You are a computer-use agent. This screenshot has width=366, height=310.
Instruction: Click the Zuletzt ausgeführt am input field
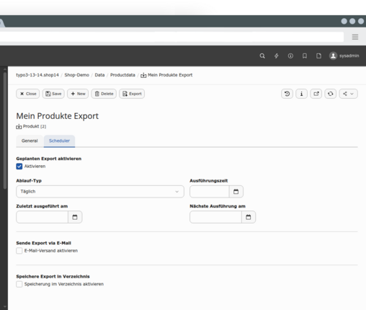click(43, 217)
